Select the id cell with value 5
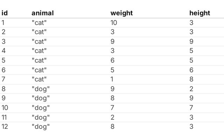 3,61
